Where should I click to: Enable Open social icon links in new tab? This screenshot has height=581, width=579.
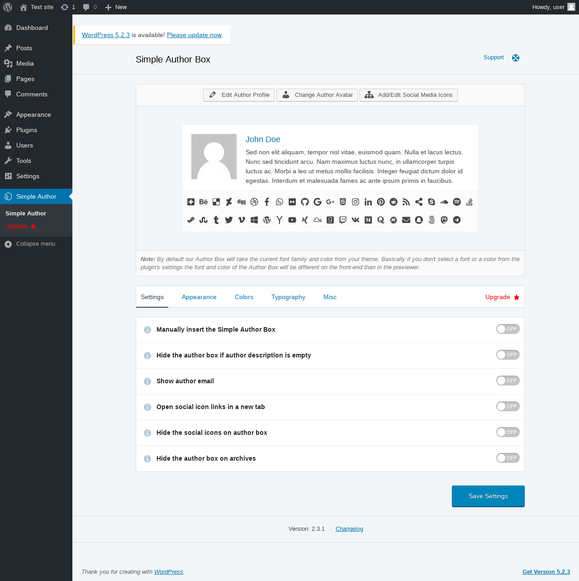[x=508, y=406]
